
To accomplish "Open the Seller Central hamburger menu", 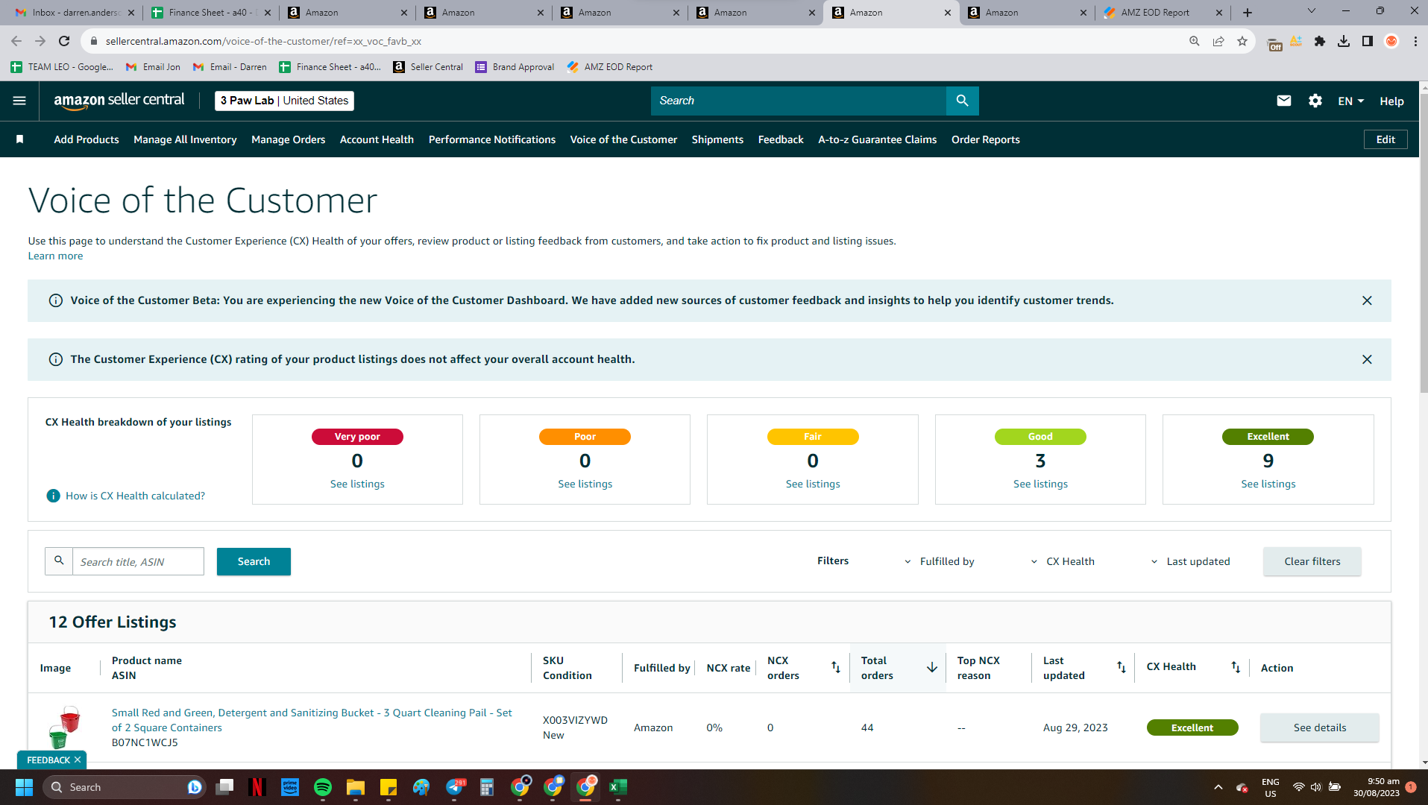I will tap(19, 101).
